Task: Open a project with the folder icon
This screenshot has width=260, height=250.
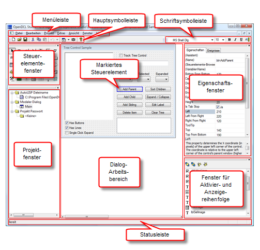Action: (x=19, y=39)
